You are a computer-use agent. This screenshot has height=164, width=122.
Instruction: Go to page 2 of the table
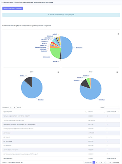96,162
